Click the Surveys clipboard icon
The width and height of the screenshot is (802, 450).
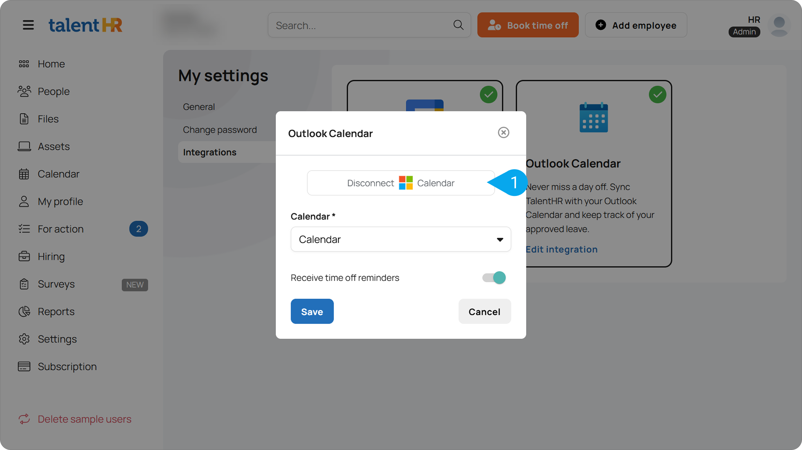pos(24,284)
